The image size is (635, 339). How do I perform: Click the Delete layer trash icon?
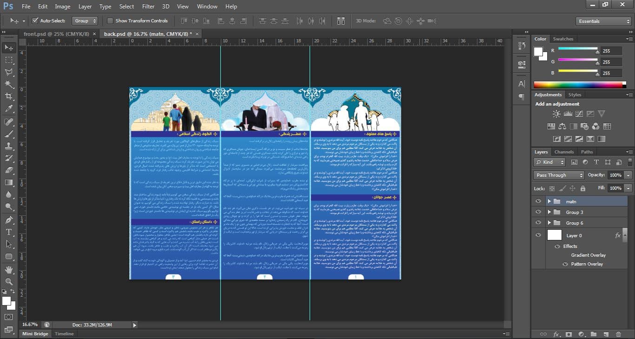tap(618, 334)
